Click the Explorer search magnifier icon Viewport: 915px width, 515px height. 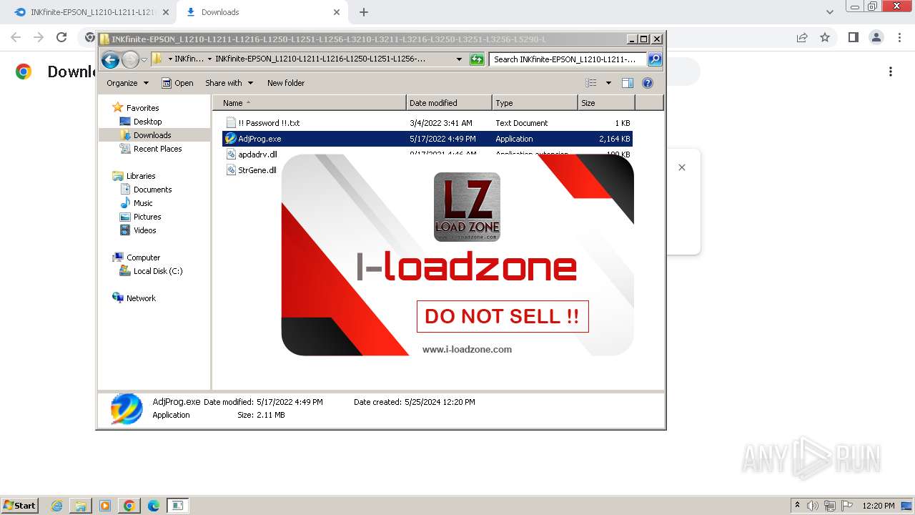(x=655, y=59)
